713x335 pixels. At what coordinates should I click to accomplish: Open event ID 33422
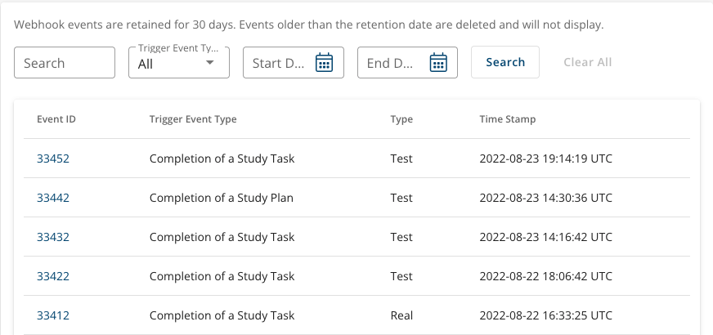coord(53,276)
